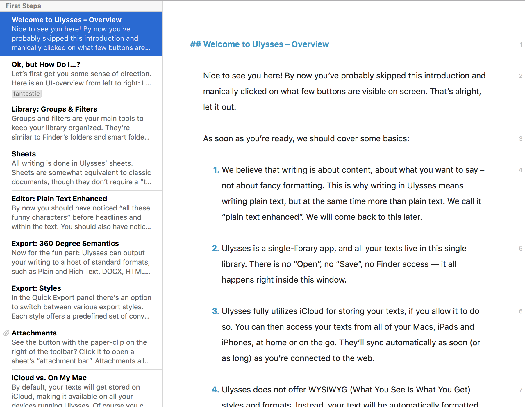Click text 'We believe that writing is about content'
The height and width of the screenshot is (407, 525).
pyautogui.click(x=297, y=170)
